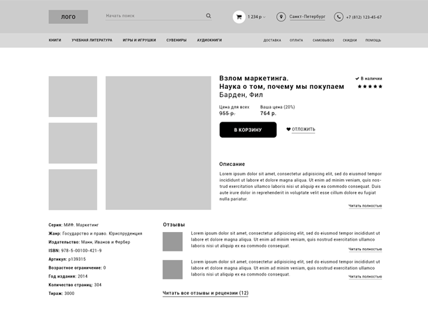Click the second reviewer avatar
This screenshot has width=428, height=321.
coord(173,270)
